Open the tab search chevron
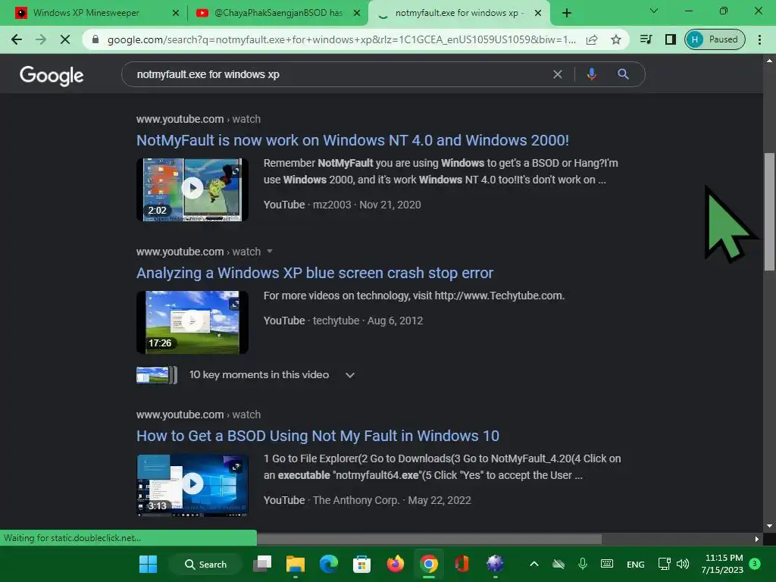The image size is (776, 582). click(654, 11)
